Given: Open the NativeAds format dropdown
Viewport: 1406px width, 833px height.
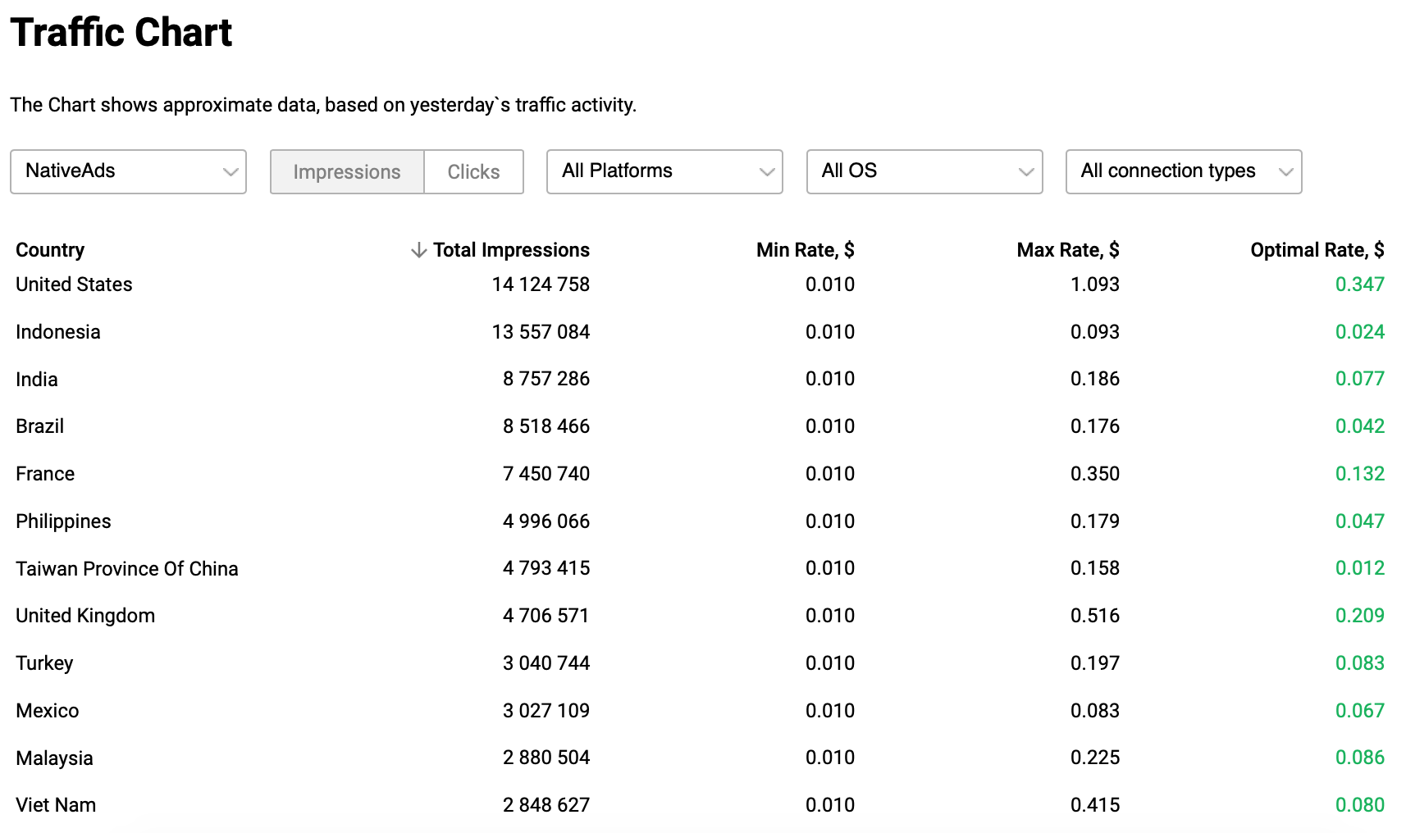Looking at the screenshot, I should (x=128, y=171).
